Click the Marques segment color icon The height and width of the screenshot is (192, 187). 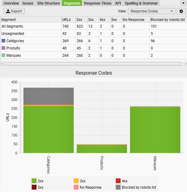click(3, 55)
